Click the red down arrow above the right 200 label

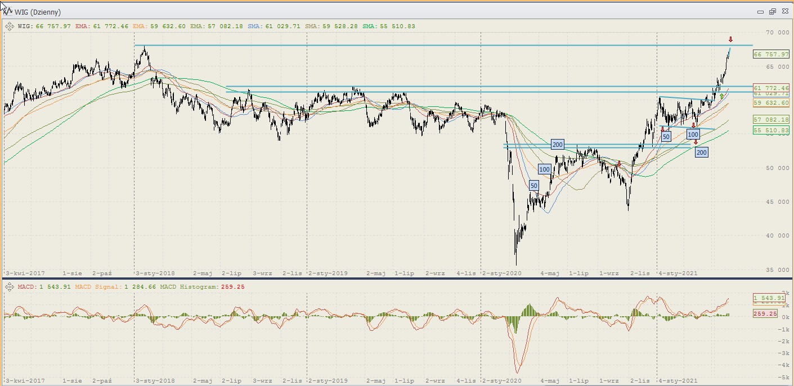tap(696, 142)
